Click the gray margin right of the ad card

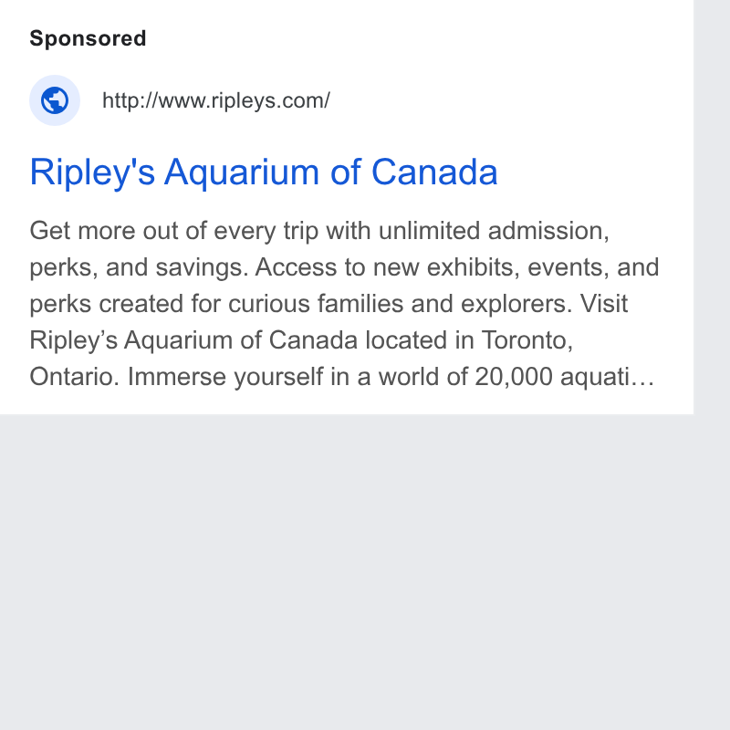point(712,207)
